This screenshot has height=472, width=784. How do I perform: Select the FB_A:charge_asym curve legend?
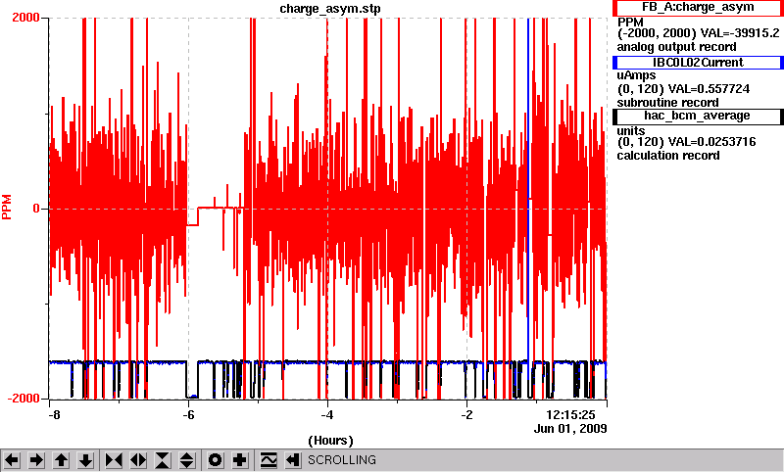point(698,8)
